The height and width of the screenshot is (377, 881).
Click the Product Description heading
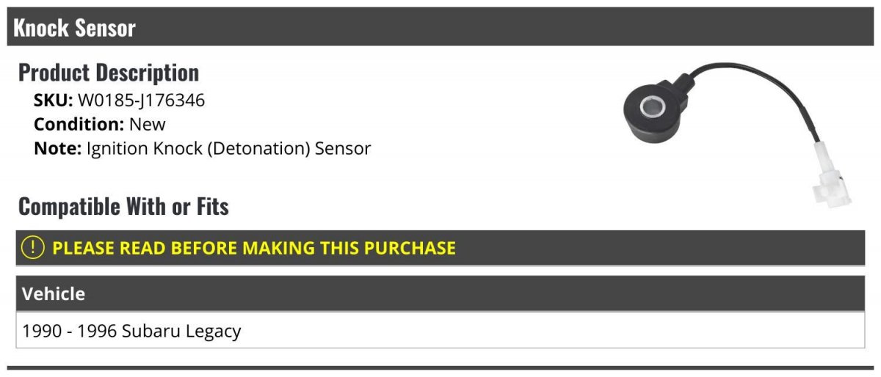[109, 73]
